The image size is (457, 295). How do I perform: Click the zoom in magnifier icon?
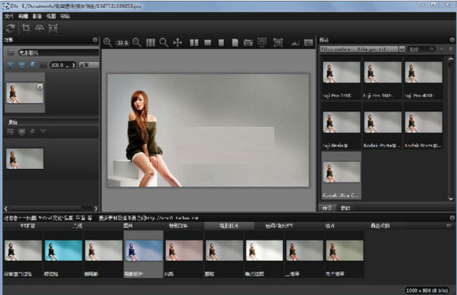pos(108,43)
